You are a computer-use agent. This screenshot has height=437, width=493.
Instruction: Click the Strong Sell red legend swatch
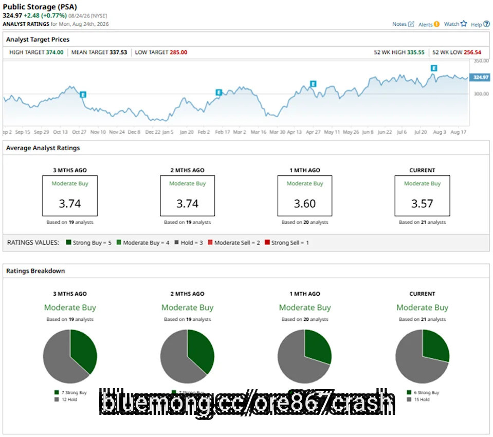267,242
